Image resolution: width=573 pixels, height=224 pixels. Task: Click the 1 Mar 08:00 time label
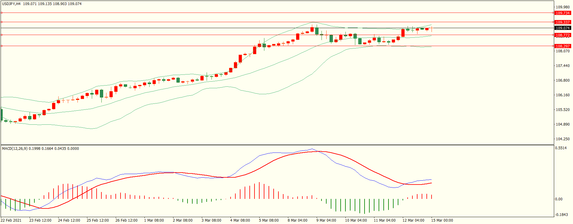click(x=154, y=220)
